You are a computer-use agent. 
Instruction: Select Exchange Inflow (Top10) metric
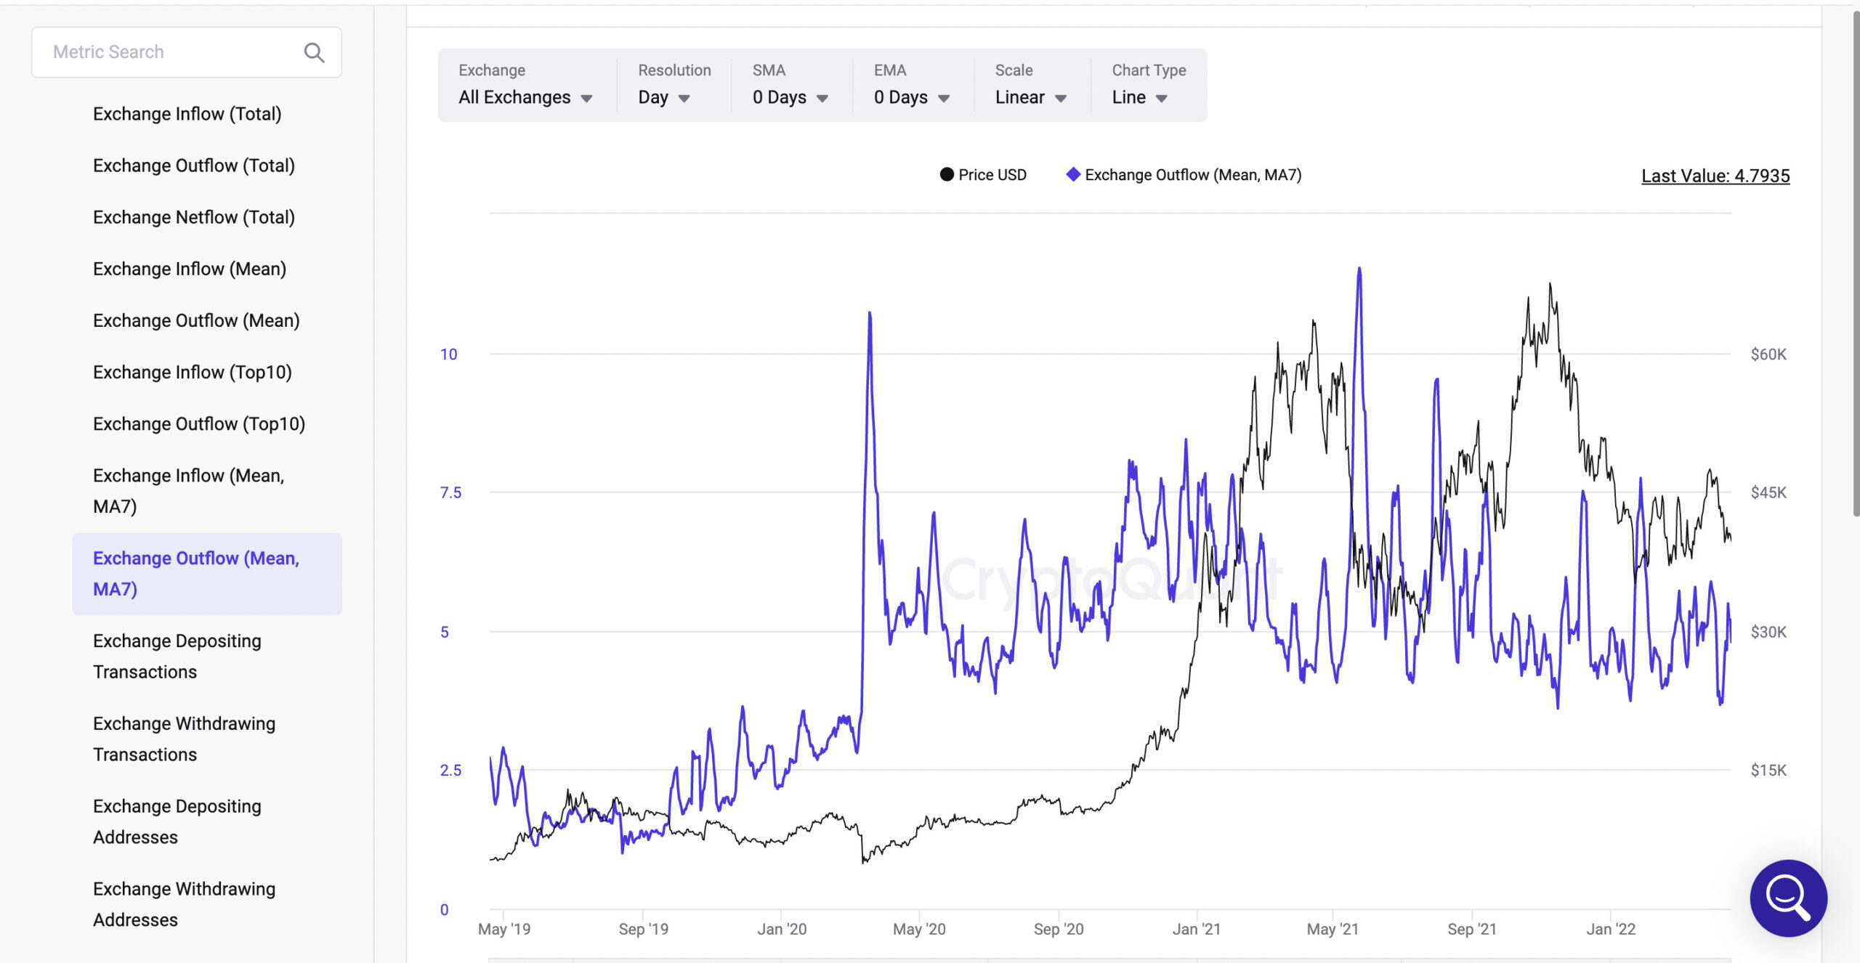[x=192, y=372]
